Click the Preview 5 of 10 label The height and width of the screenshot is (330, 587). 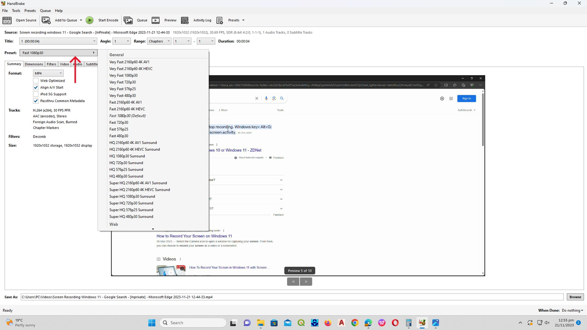tap(300, 270)
